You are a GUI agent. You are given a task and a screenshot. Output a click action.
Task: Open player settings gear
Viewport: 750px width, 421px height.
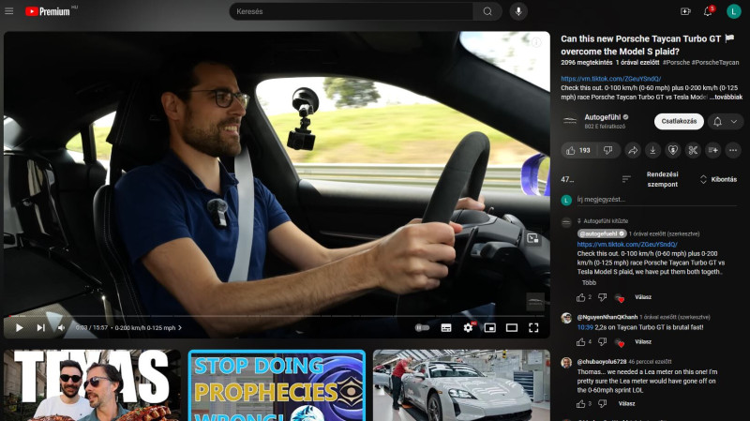pyautogui.click(x=468, y=328)
